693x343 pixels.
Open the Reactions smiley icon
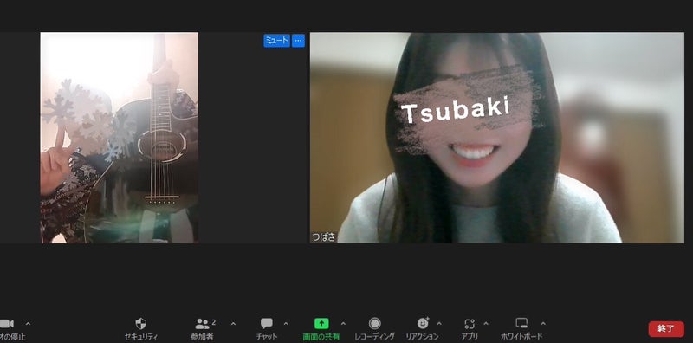click(423, 324)
